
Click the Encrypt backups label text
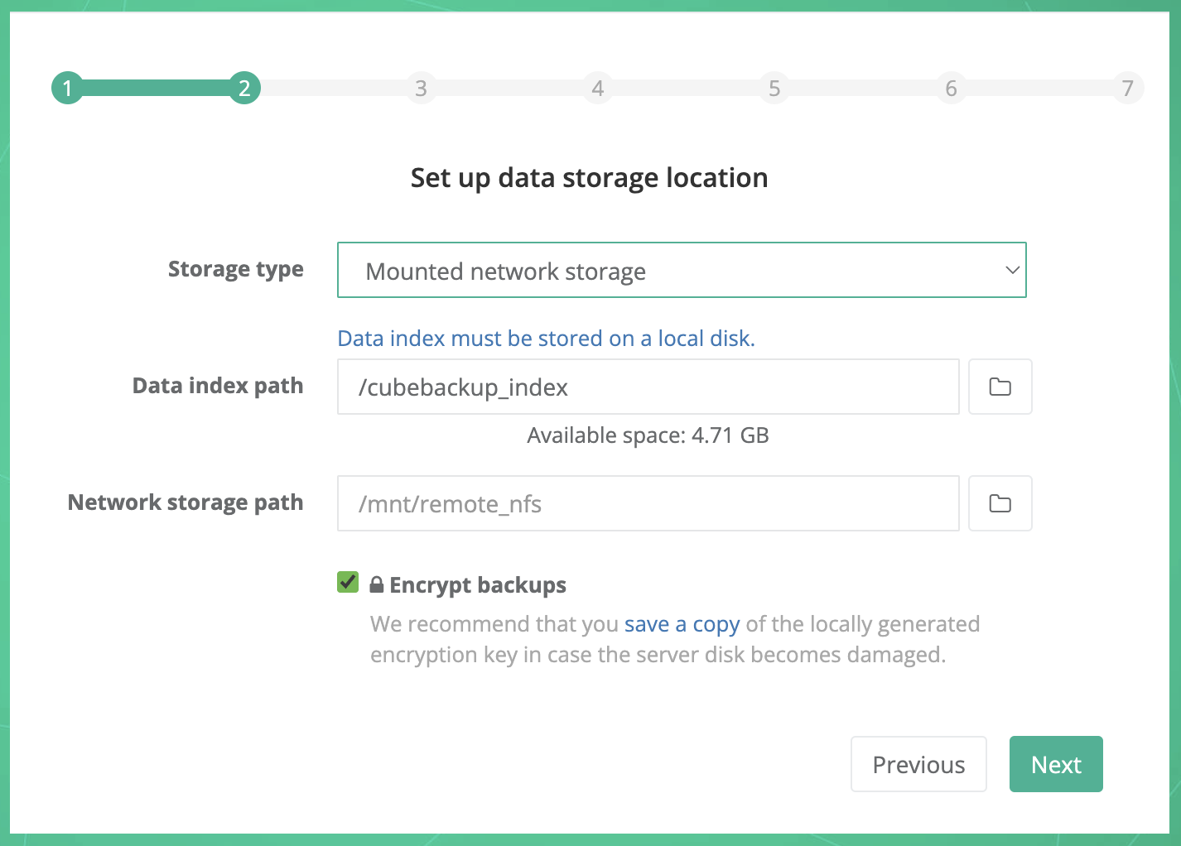[478, 585]
